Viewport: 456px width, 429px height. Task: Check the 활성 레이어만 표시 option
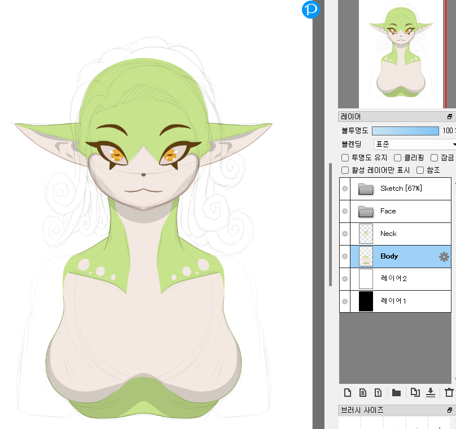coord(345,170)
